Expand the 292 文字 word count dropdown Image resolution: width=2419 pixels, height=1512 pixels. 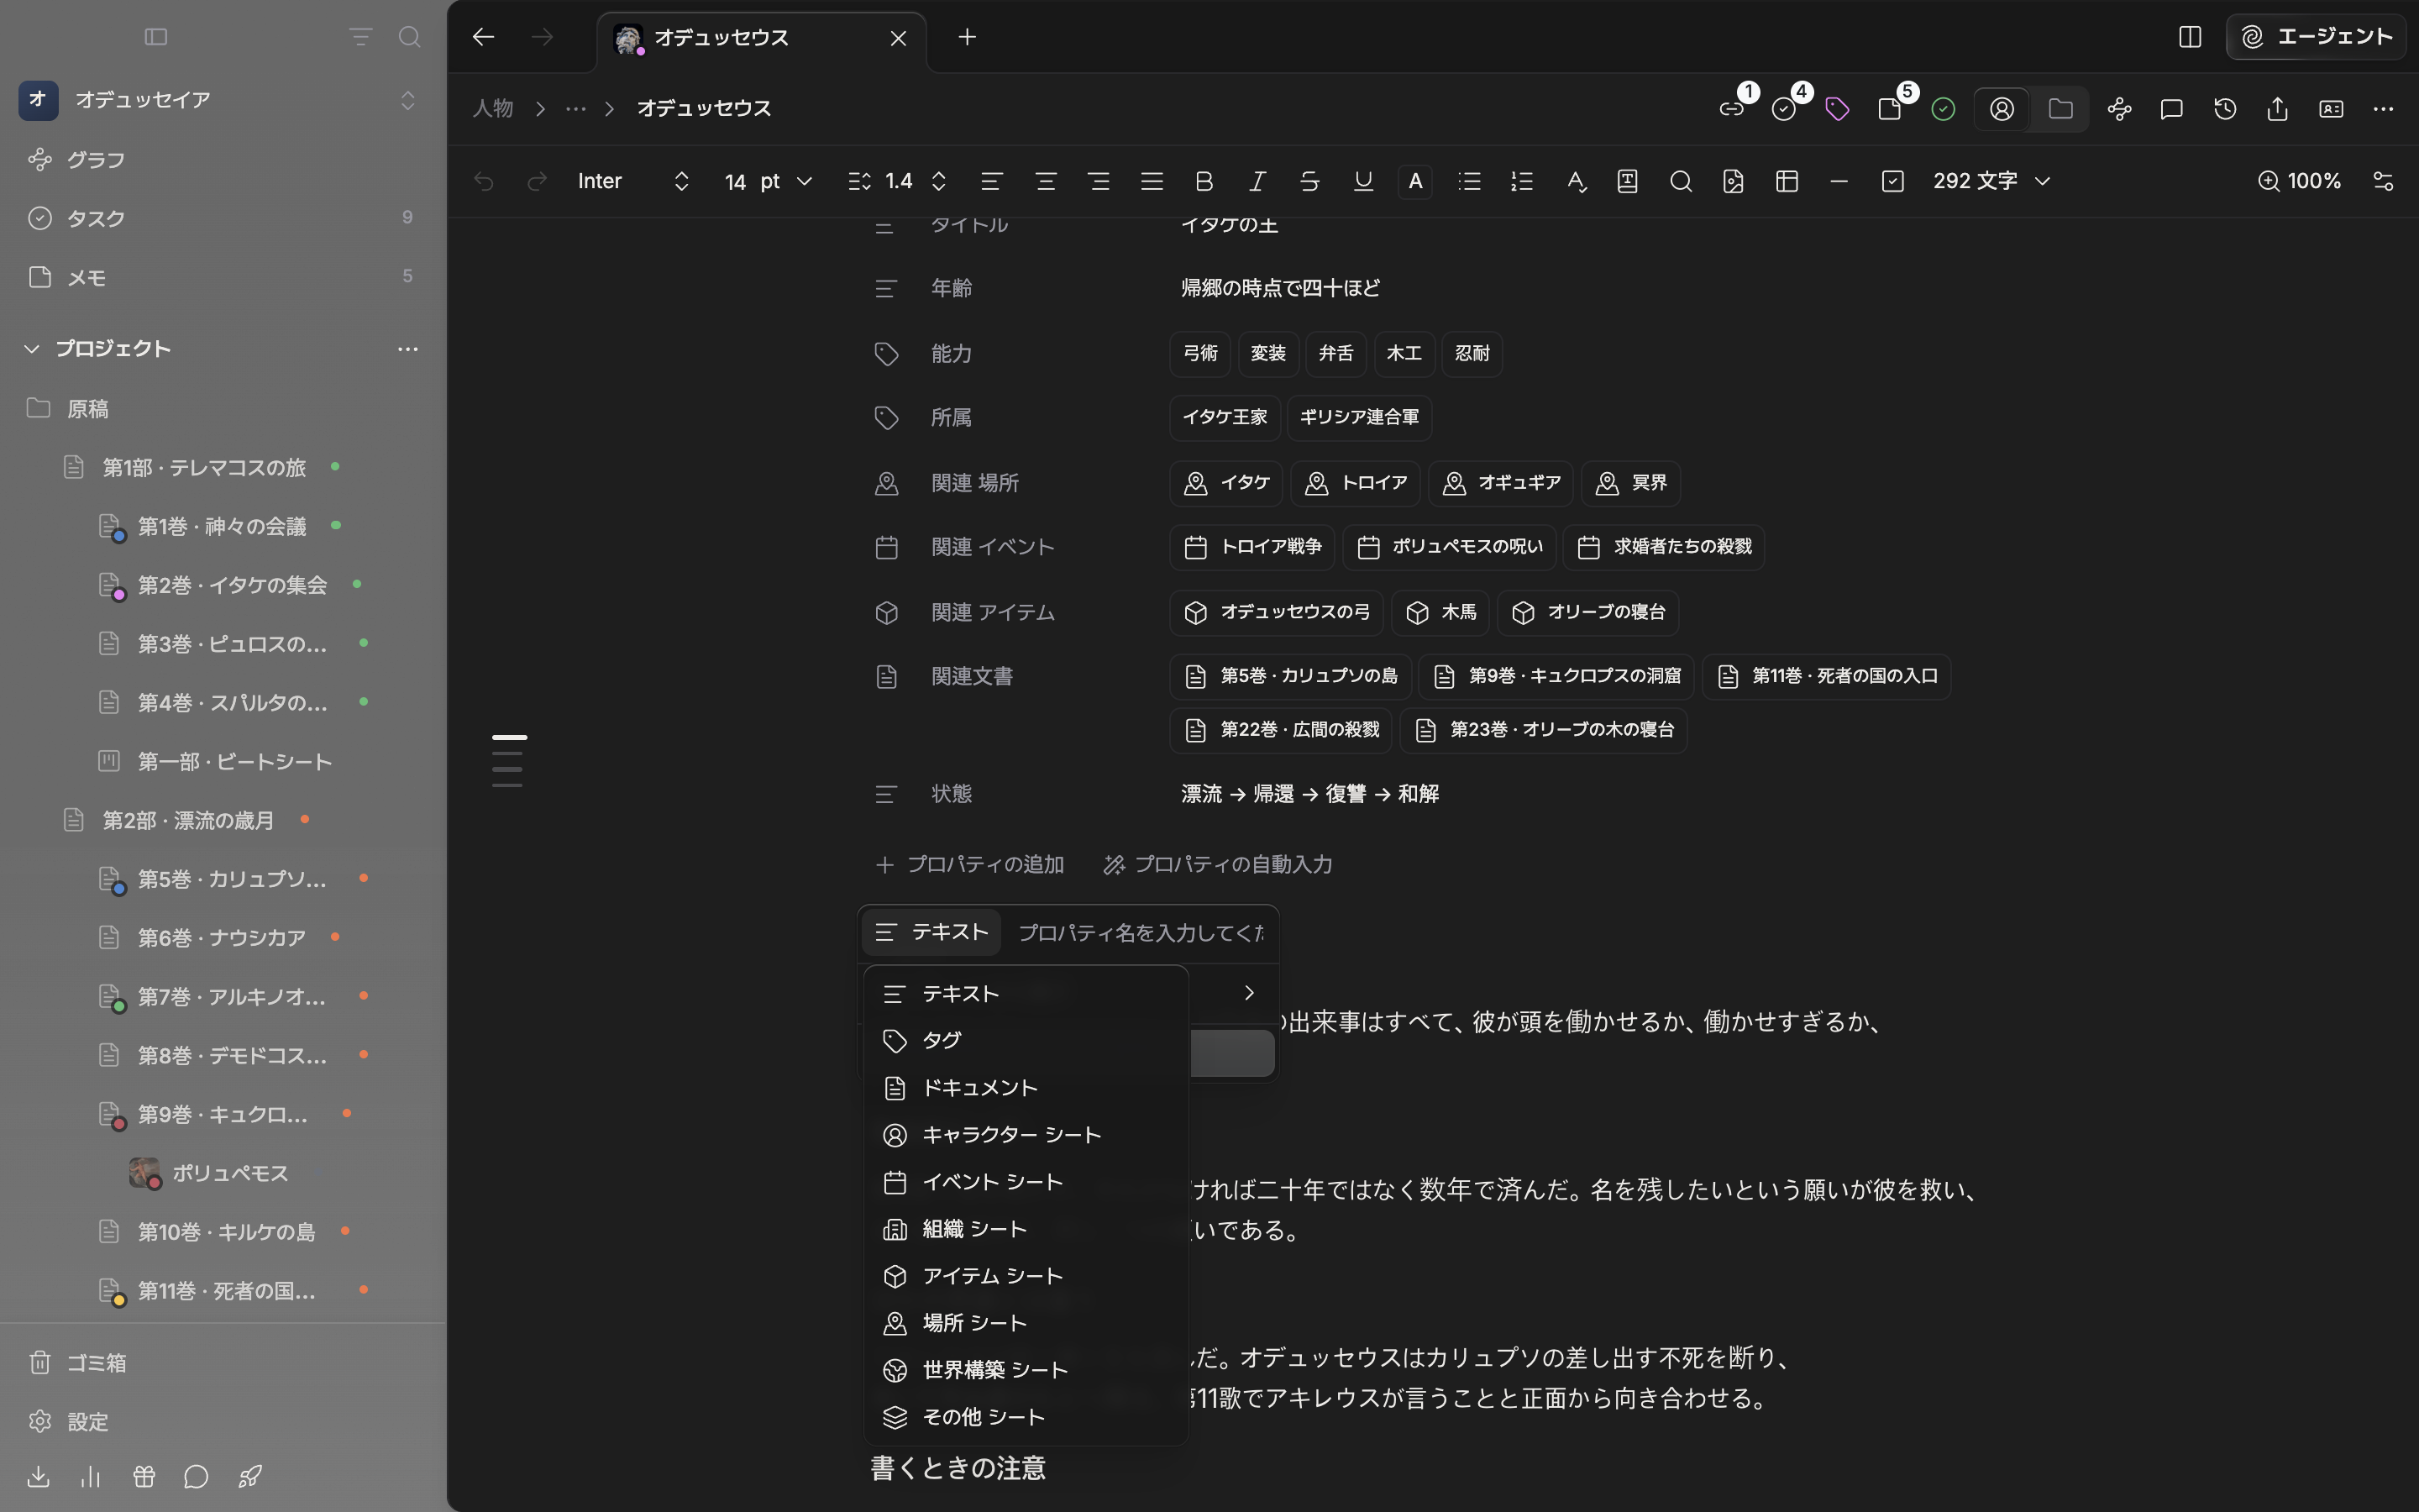[1991, 181]
